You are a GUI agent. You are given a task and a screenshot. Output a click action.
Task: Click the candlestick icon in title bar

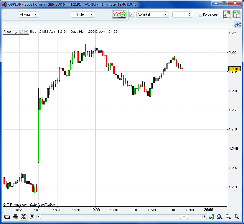tap(4, 4)
